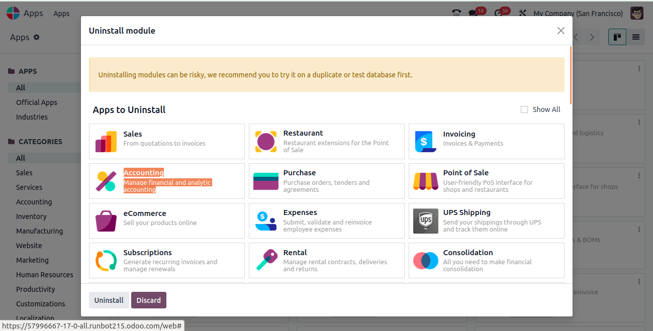
Task: Select Industries in sidebar
Action: tap(32, 117)
